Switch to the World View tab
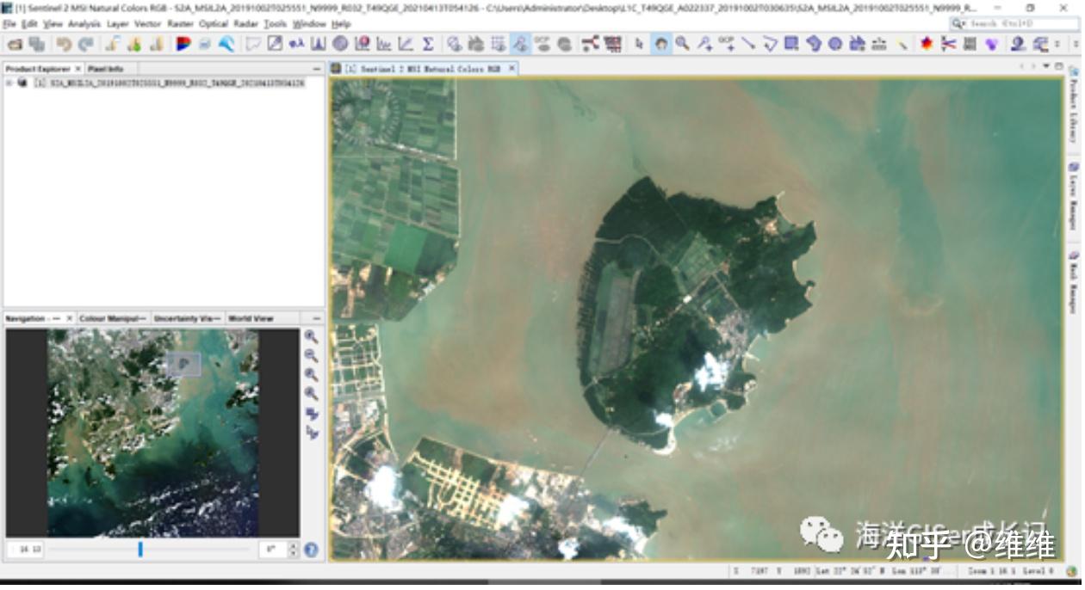The image size is (1085, 590). [251, 318]
